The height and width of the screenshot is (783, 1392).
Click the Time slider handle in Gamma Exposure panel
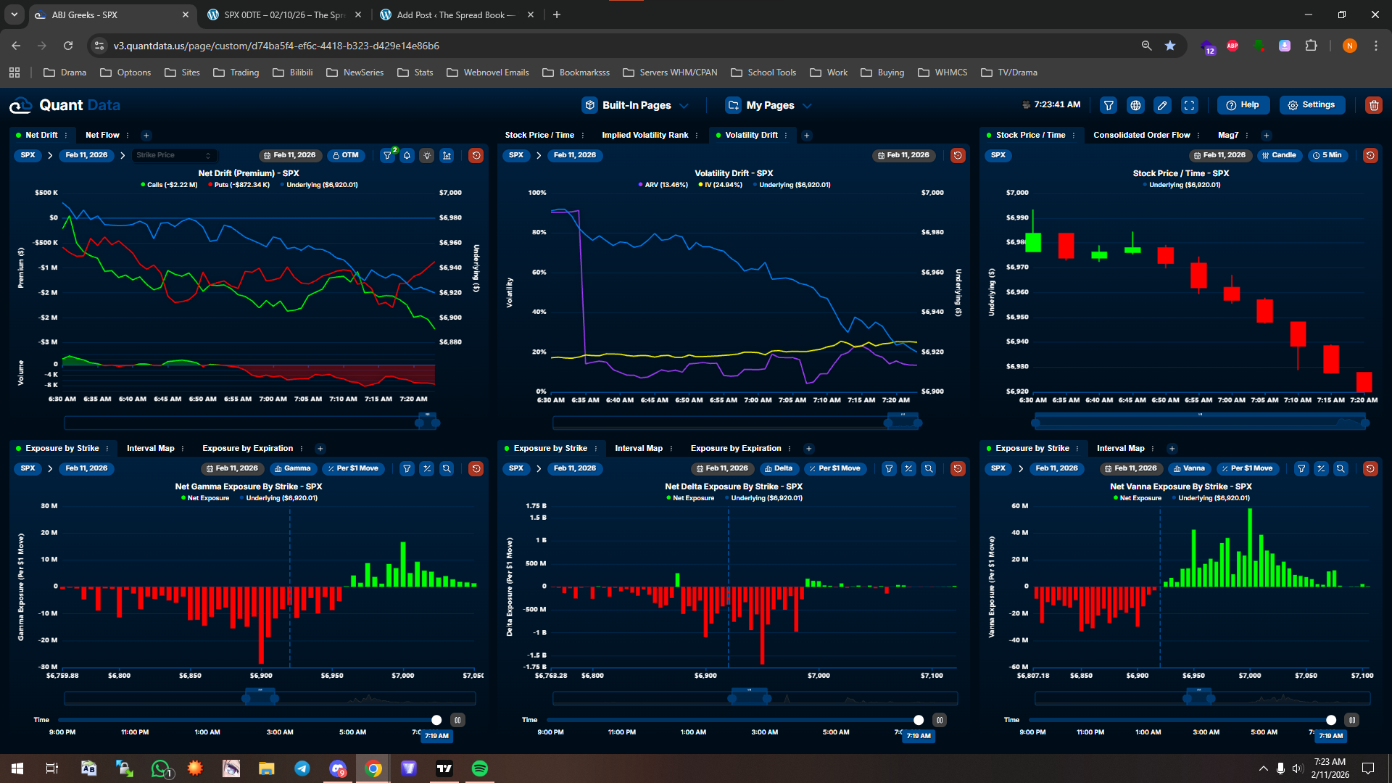[436, 720]
